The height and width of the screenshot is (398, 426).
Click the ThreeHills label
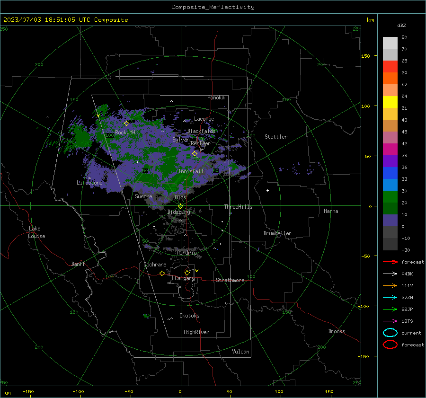tap(238, 207)
